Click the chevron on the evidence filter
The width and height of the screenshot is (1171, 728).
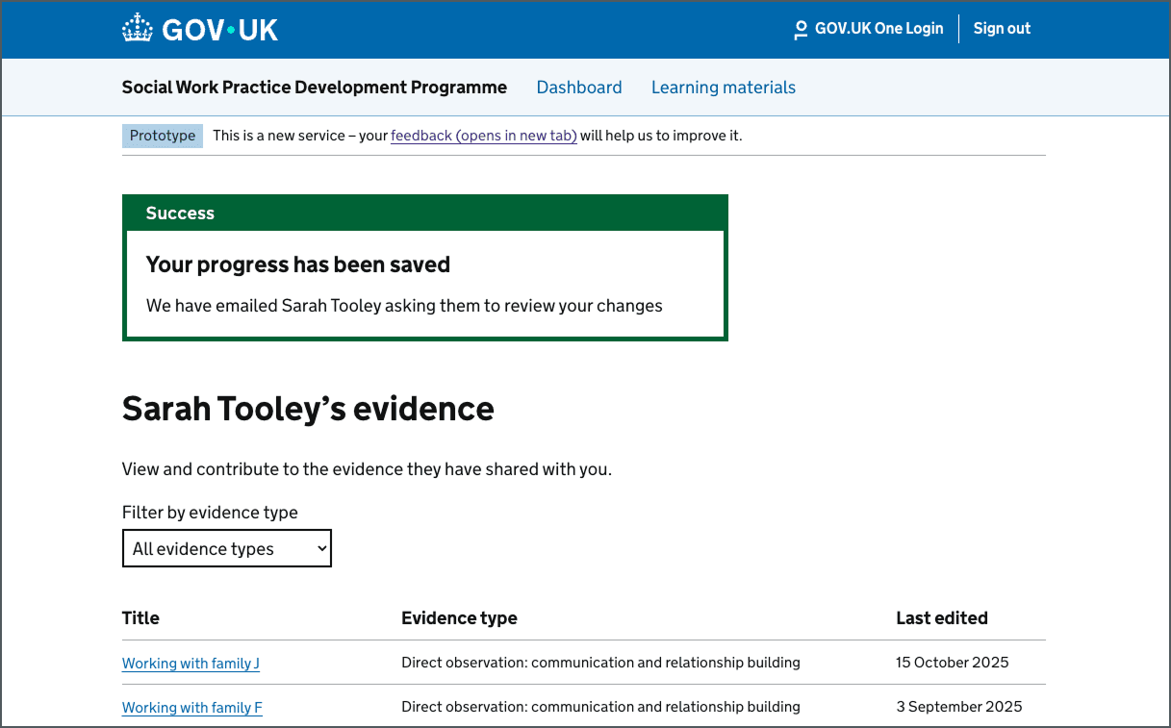coord(320,548)
